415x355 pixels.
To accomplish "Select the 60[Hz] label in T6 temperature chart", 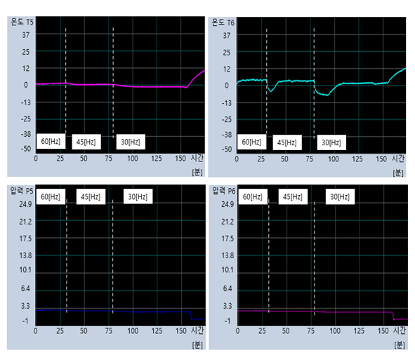I will click(251, 142).
